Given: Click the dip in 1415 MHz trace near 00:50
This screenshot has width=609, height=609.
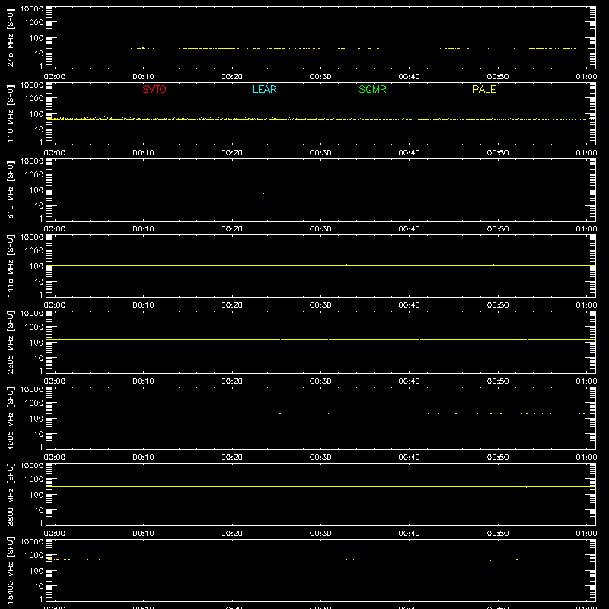Looking at the screenshot, I should 493,267.
